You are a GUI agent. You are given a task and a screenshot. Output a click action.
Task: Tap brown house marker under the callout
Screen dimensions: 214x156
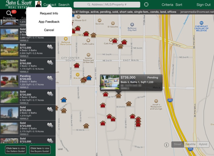118,96
